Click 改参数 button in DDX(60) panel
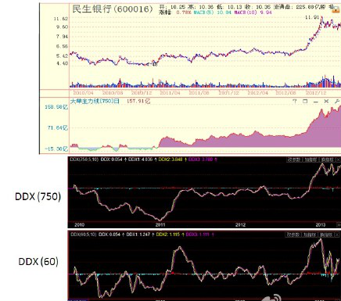The height and width of the screenshot is (301, 341). (293, 235)
